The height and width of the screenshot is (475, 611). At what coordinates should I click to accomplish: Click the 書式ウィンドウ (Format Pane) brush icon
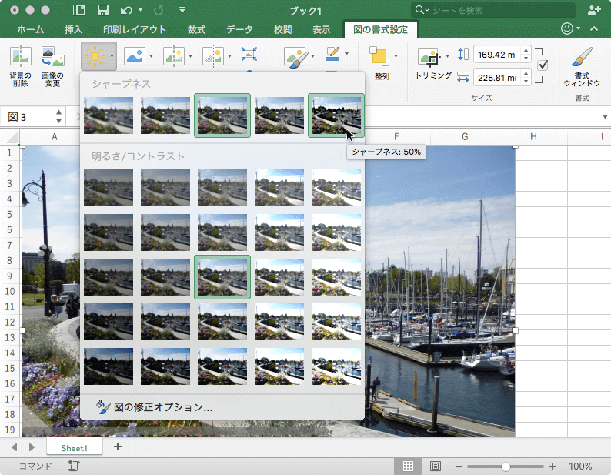582,58
